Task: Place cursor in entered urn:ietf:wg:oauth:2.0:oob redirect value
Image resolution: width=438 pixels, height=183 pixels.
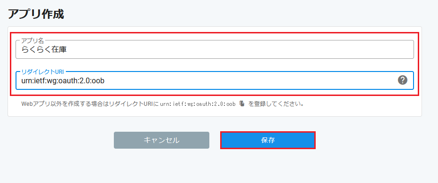Action: point(63,81)
